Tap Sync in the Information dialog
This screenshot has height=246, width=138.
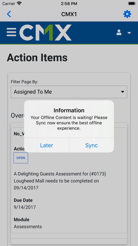tap(92, 145)
